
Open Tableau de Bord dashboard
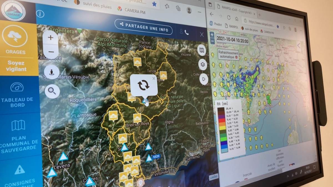[17, 95]
